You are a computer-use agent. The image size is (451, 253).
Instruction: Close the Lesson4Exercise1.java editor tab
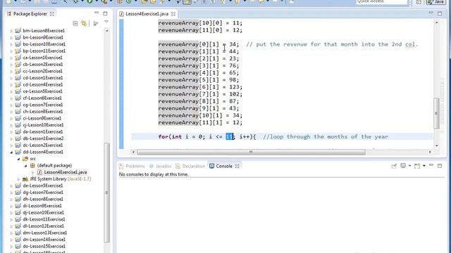point(173,14)
